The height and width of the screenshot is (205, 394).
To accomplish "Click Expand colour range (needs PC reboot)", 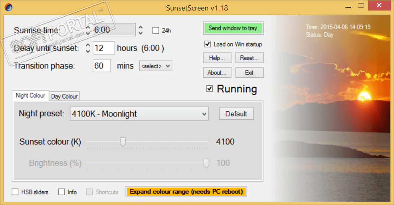I will tap(186, 192).
